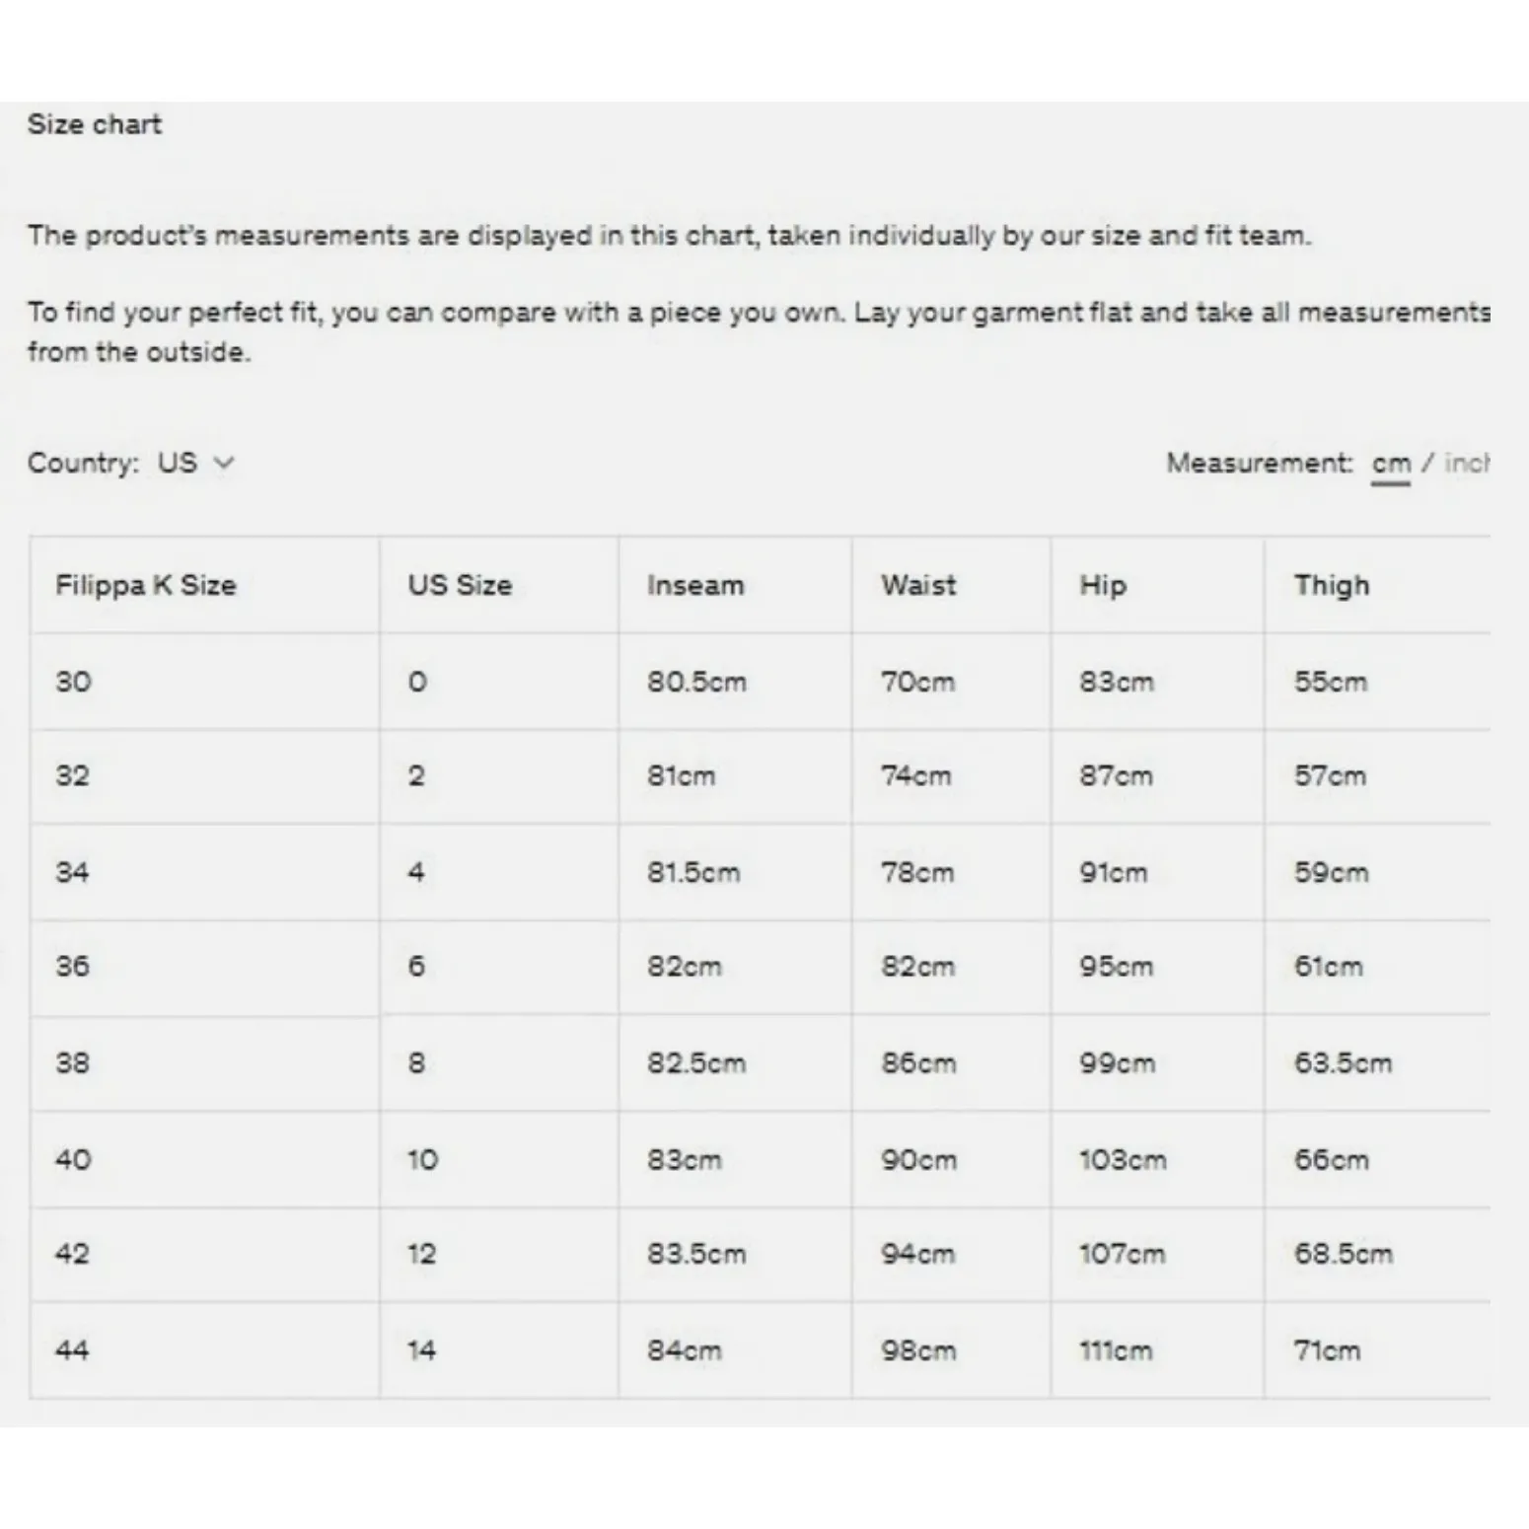Click the 68.5cm thigh value
The height and width of the screenshot is (1529, 1529).
point(1343,1254)
